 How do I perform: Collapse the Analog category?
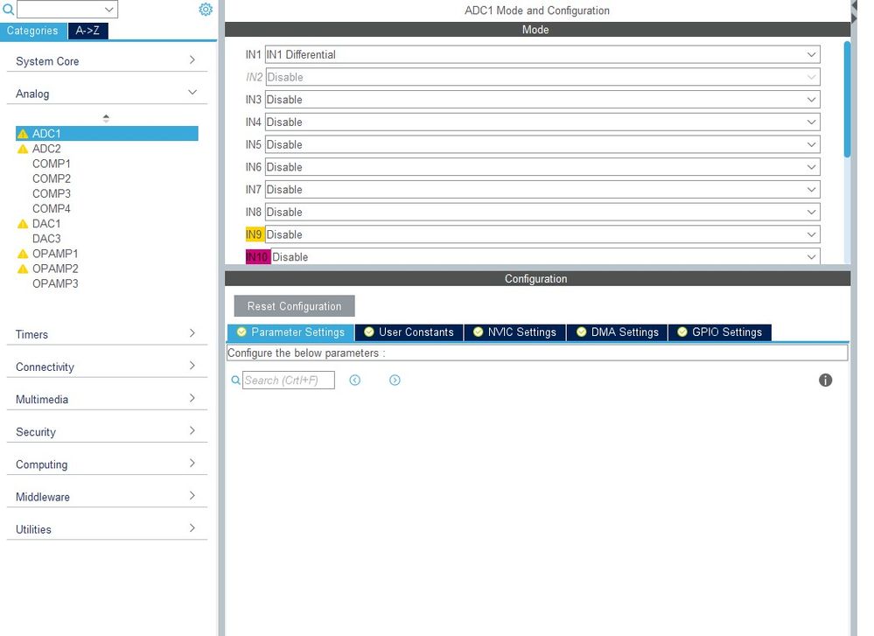(x=107, y=93)
